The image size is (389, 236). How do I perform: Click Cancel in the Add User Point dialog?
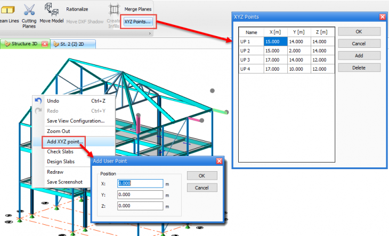(202, 188)
